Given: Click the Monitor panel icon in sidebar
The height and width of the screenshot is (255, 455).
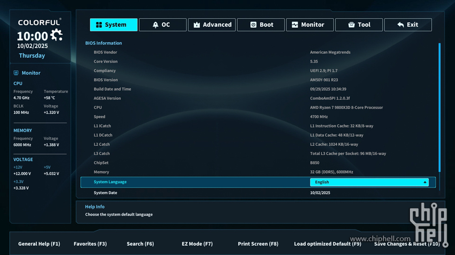Looking at the screenshot, I should point(16,73).
